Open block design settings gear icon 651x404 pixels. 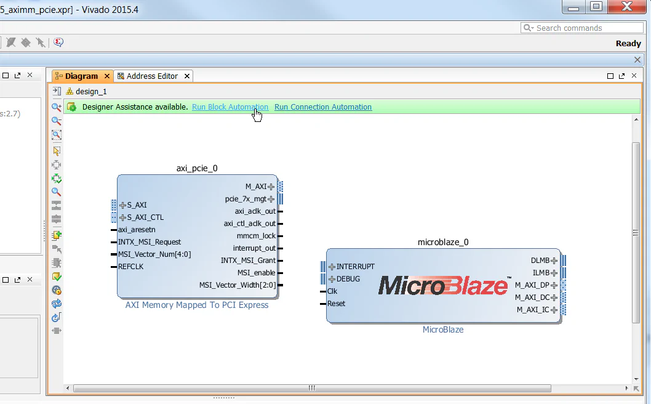point(56,289)
